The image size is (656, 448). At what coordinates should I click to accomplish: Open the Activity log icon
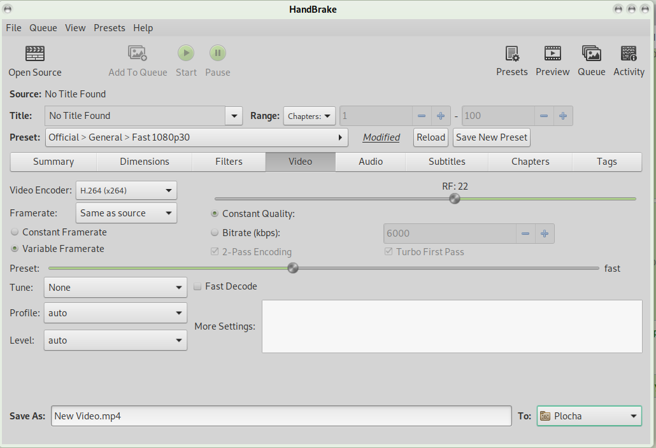point(629,53)
